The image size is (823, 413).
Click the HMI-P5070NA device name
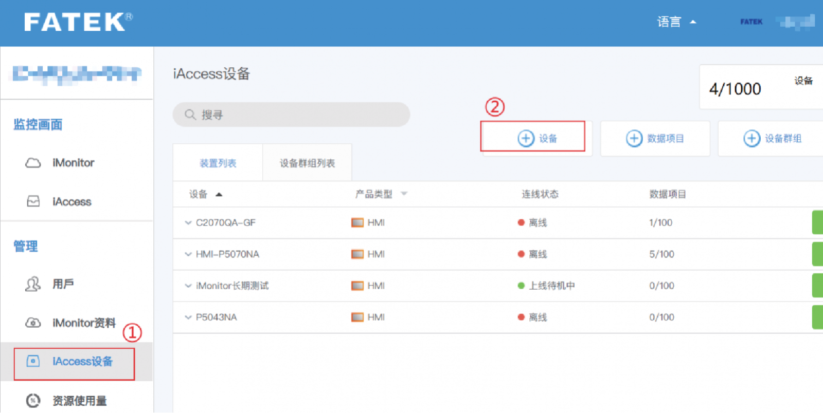[227, 254]
